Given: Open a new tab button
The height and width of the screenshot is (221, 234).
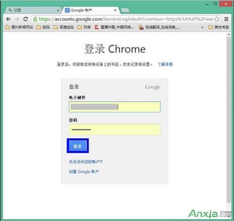Looking at the screenshot, I should (x=125, y=10).
